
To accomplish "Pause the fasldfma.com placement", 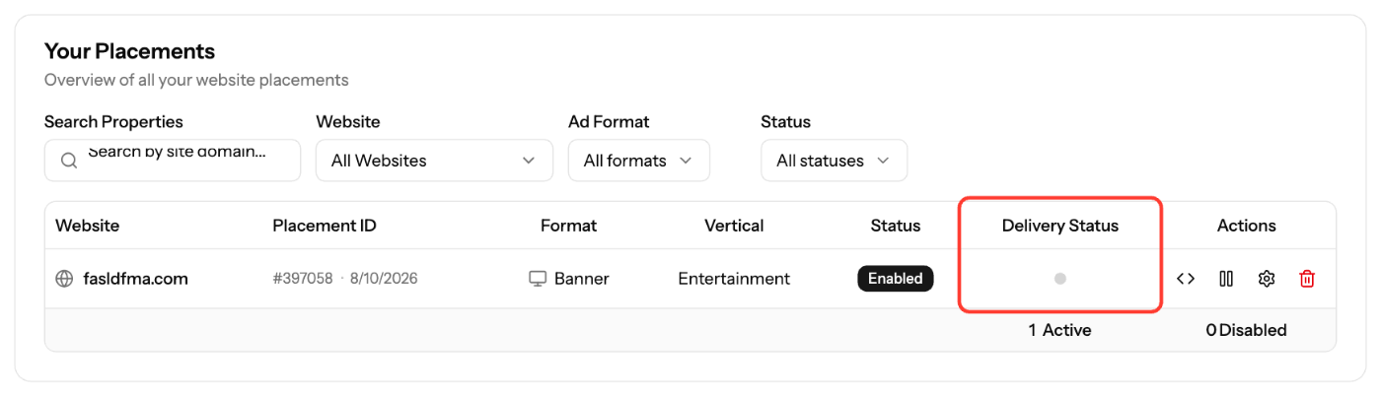I will tap(1226, 279).
